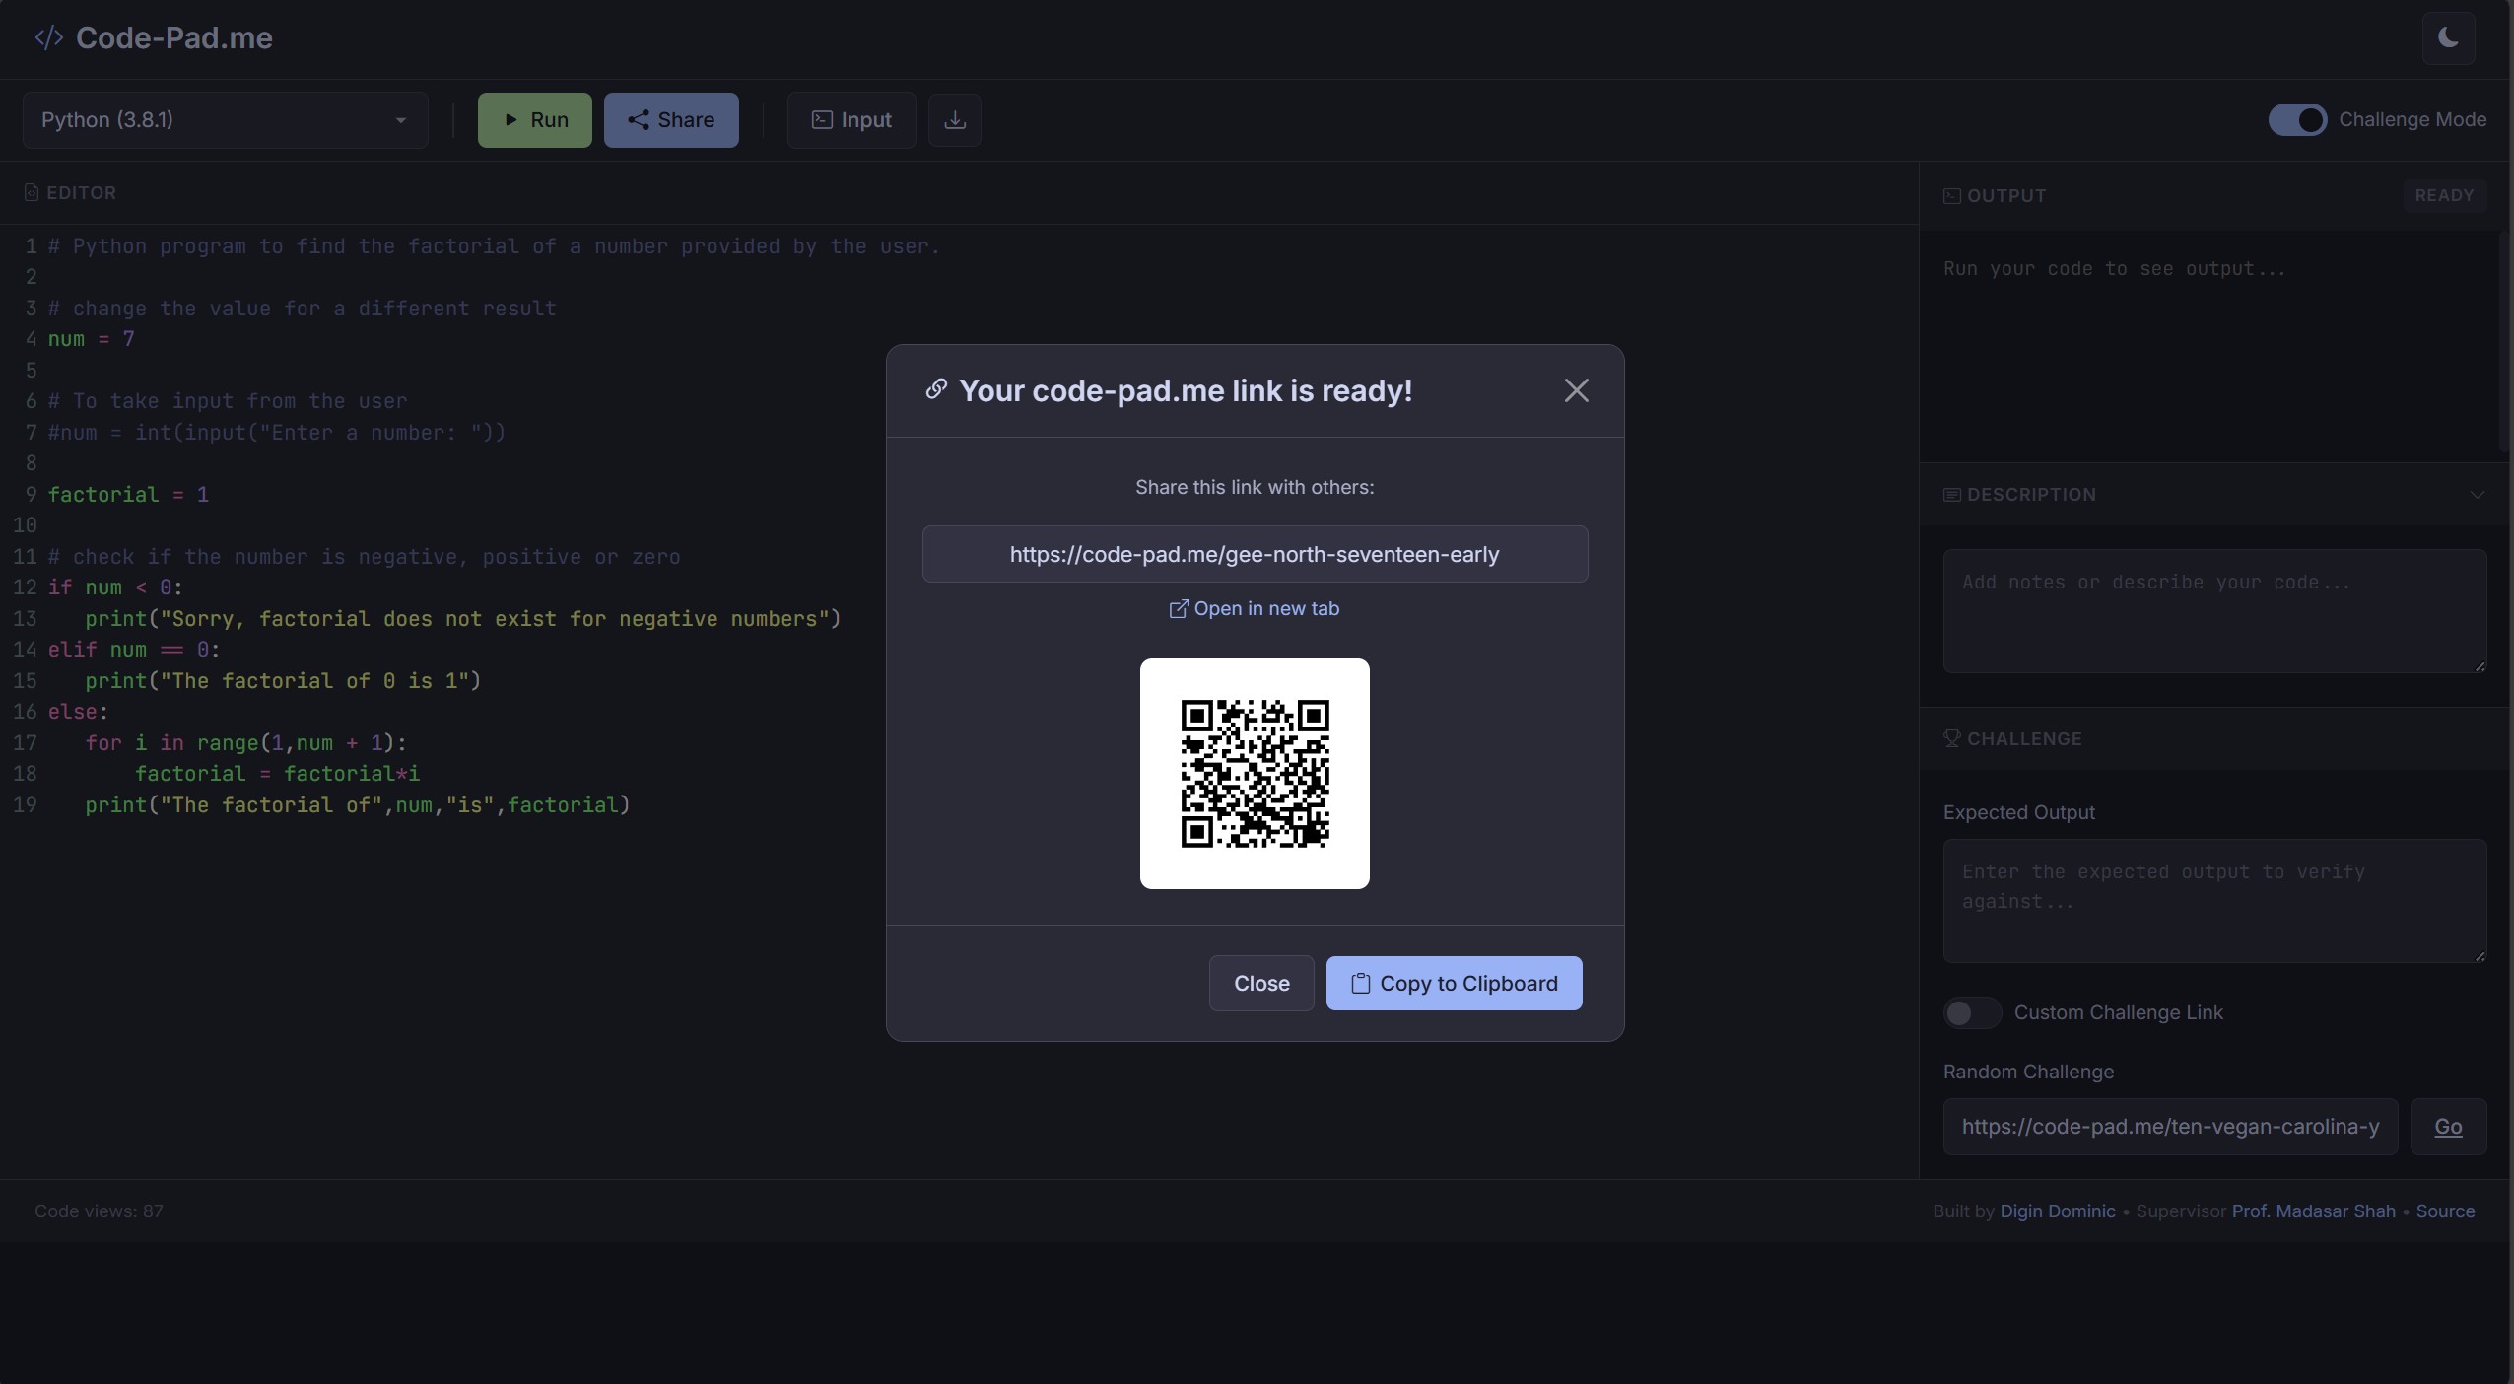Toggle dark mode using the moon icon
The width and height of the screenshot is (2514, 1384).
click(x=2447, y=38)
